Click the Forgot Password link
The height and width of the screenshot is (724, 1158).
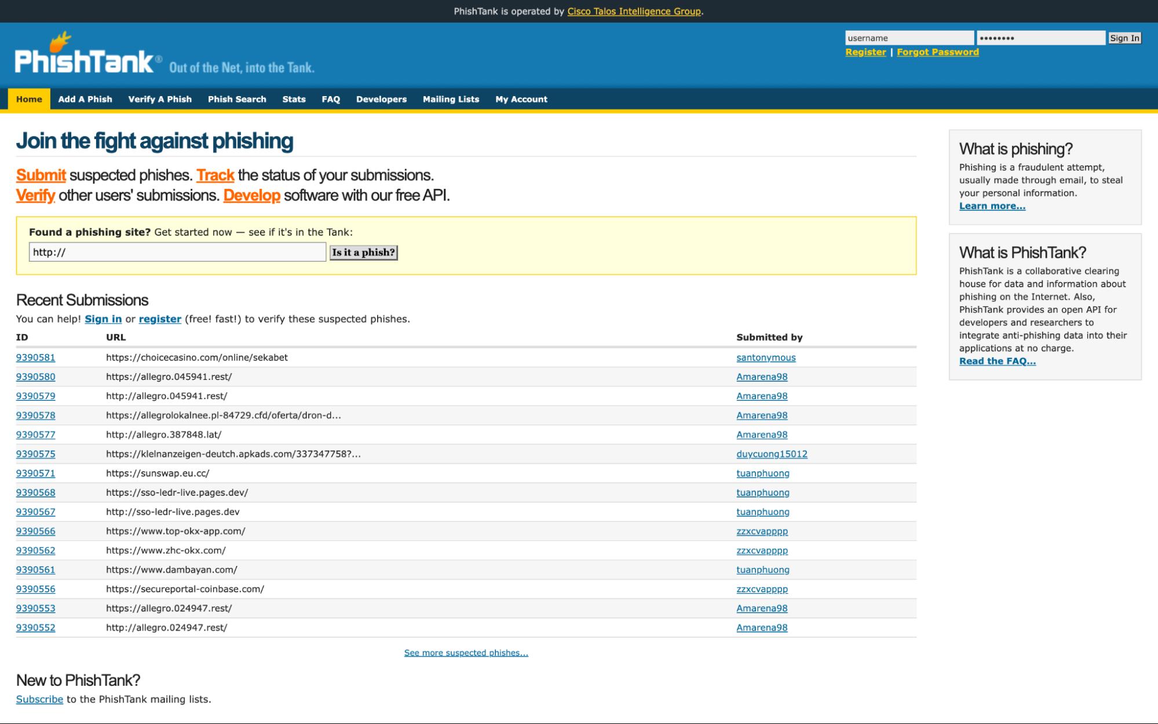(937, 52)
